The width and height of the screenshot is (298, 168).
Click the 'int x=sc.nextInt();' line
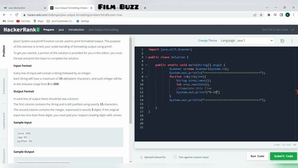tap(193, 84)
